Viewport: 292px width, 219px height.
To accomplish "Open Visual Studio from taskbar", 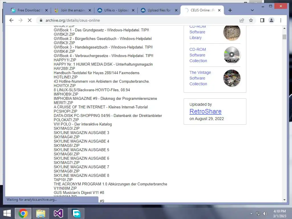I will 58,213.
